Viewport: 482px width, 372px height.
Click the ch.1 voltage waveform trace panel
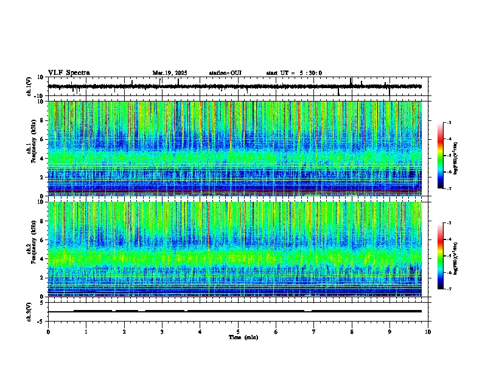[x=238, y=86]
